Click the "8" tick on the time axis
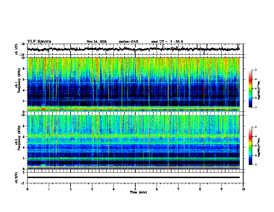This screenshot has height=212, width=274. point(200,189)
